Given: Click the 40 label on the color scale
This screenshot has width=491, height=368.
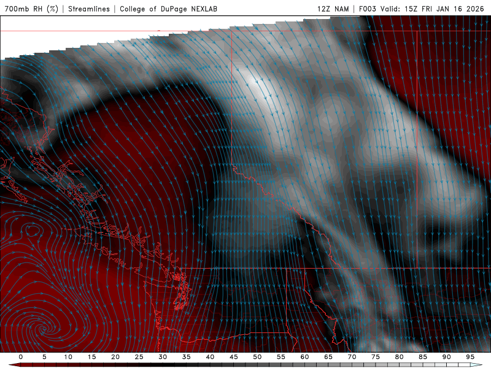Looking at the screenshot, I should 210,357.
